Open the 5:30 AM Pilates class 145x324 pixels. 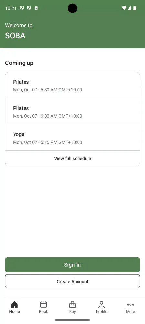click(x=72, y=85)
